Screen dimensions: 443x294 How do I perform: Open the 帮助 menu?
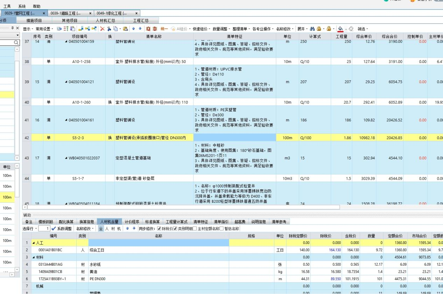pyautogui.click(x=36, y=6)
